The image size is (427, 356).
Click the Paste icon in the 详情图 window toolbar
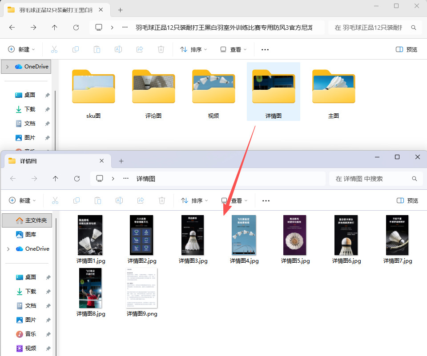98,200
